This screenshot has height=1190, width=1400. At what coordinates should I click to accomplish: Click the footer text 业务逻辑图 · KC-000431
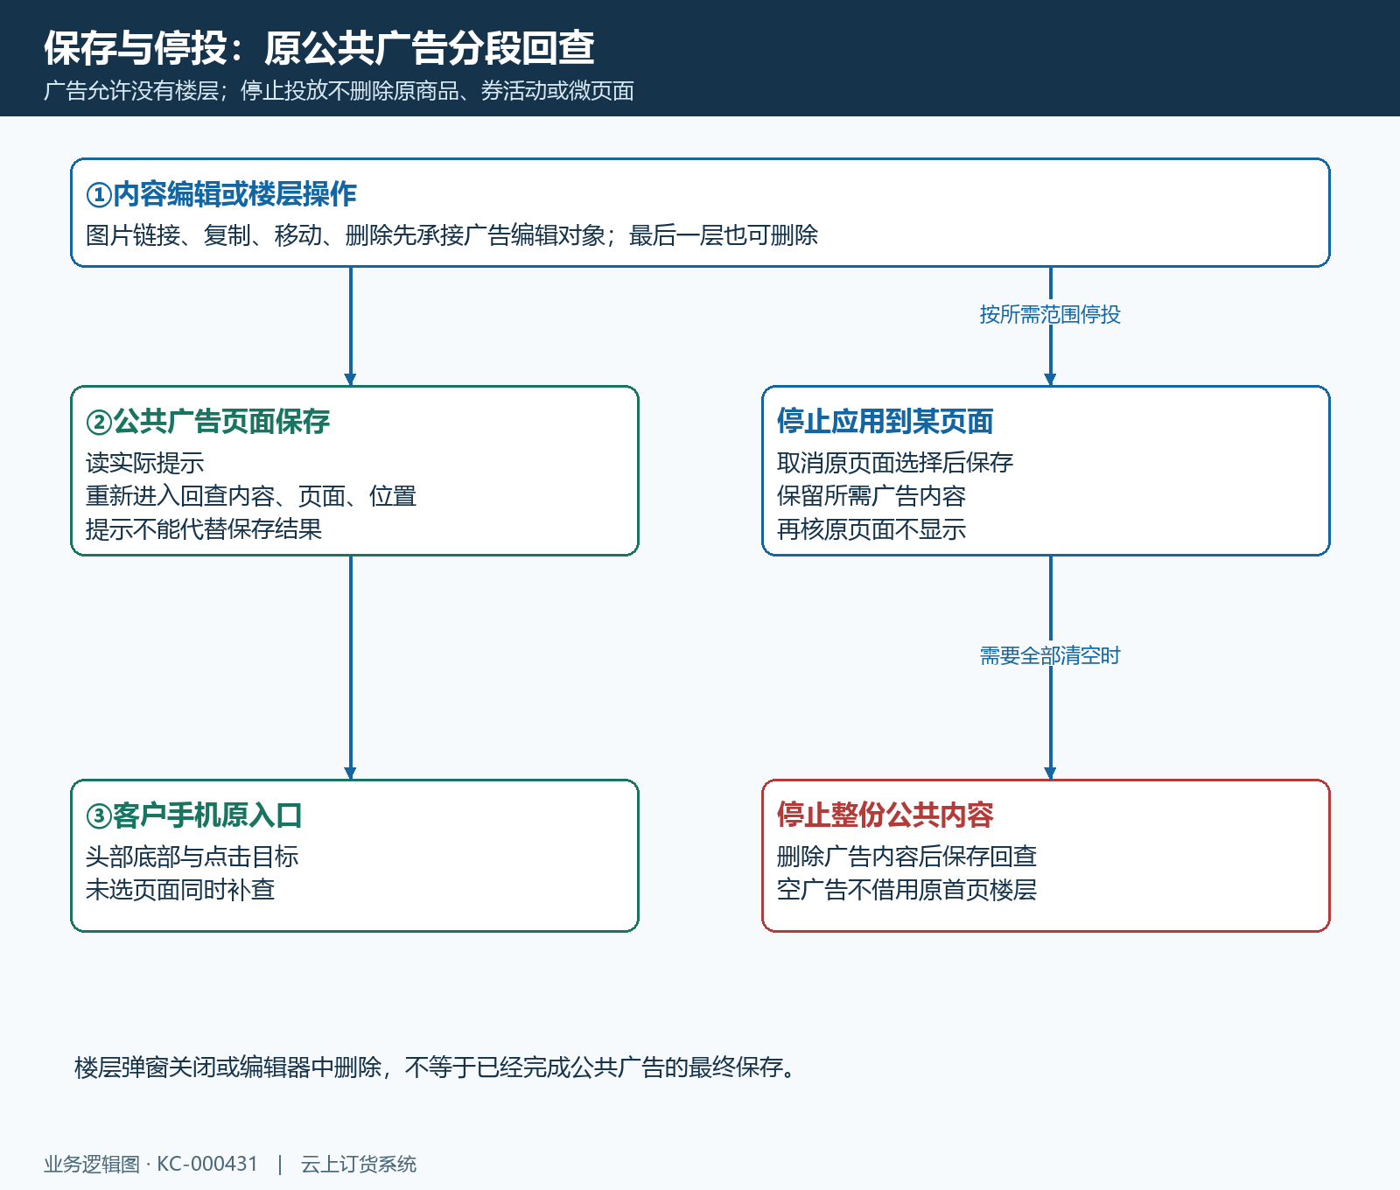(x=151, y=1164)
